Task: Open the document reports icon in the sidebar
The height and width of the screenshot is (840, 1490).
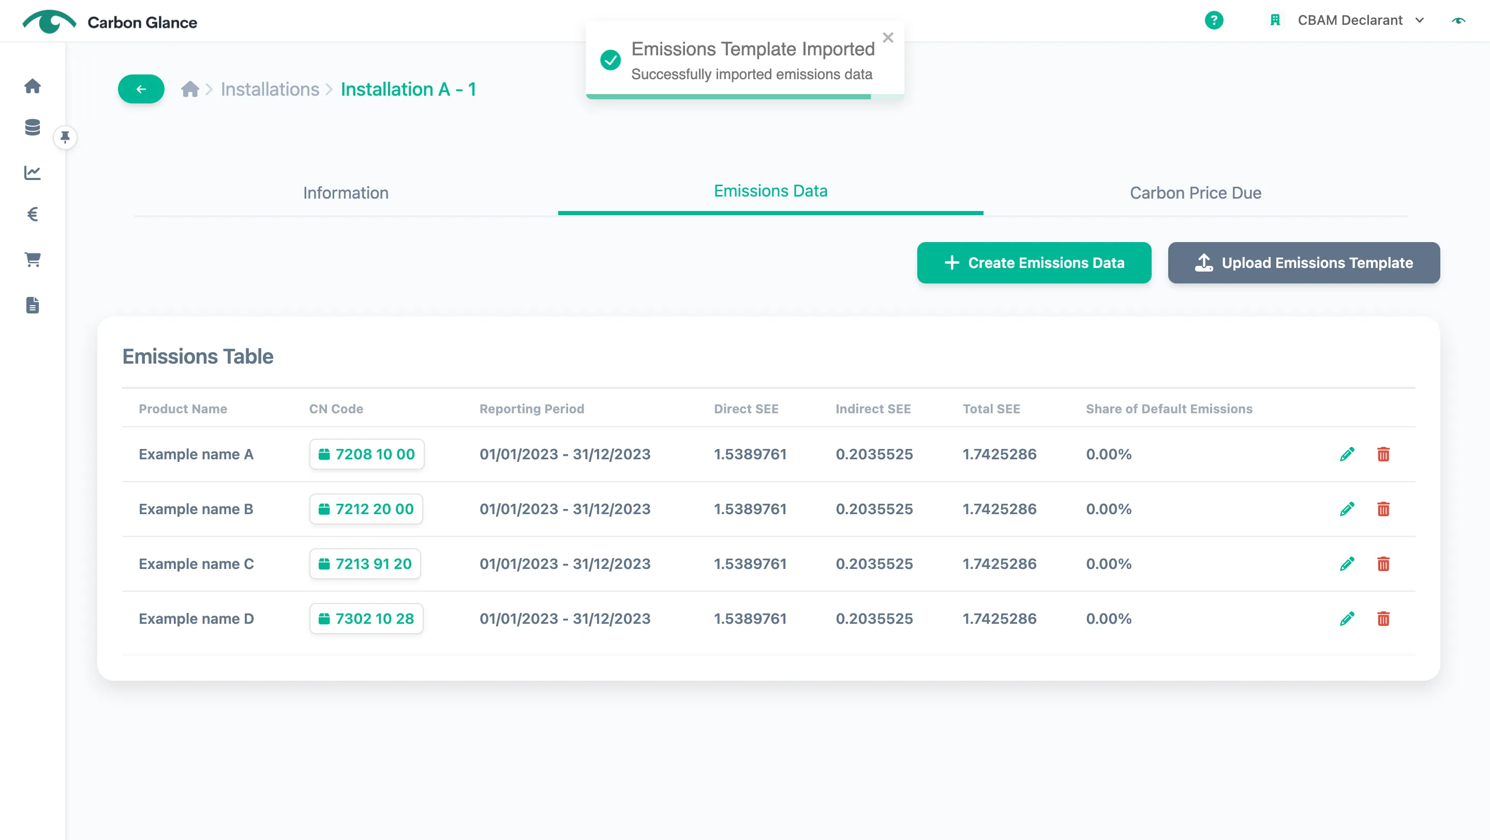Action: (x=33, y=305)
